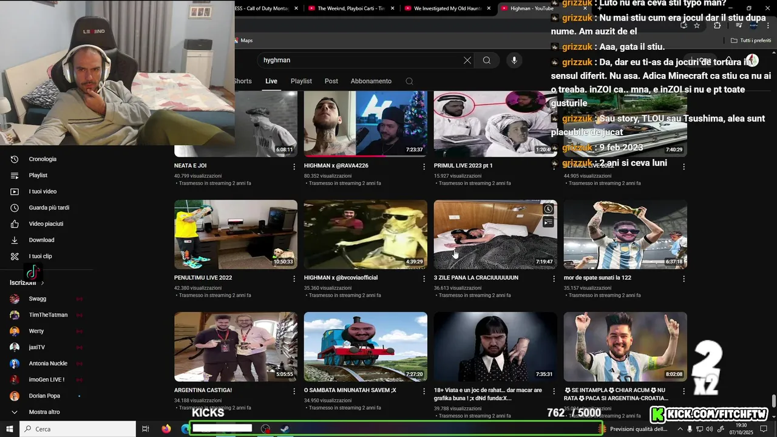
Task: Click Watch later clock on 3 ZILE thumbnail
Action: coord(548,209)
